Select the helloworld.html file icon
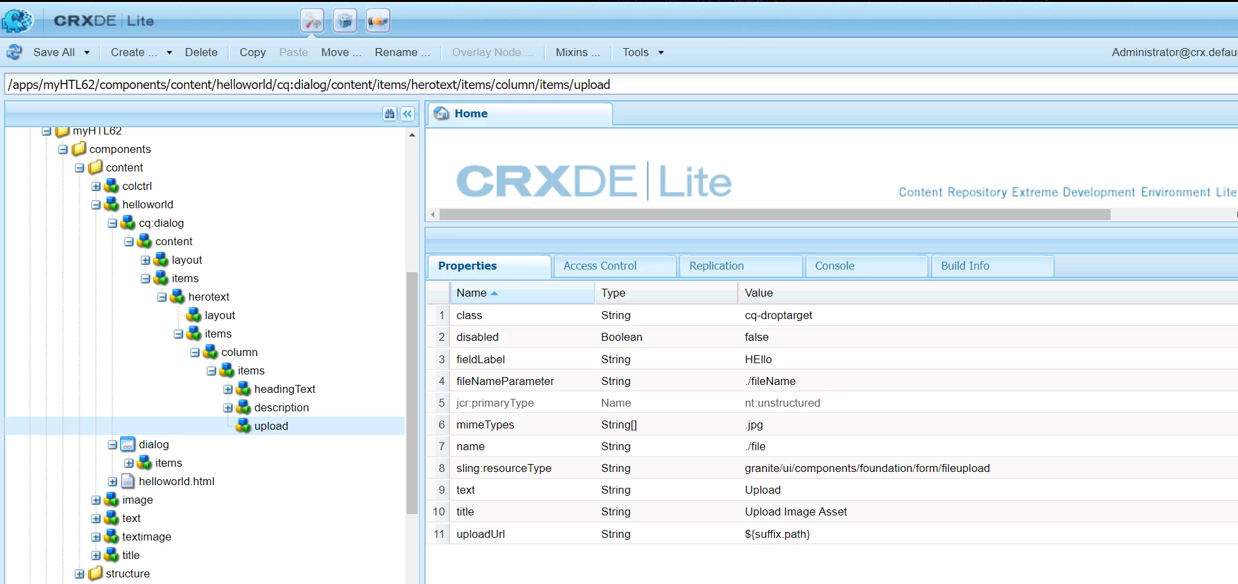The width and height of the screenshot is (1238, 584). tap(128, 481)
